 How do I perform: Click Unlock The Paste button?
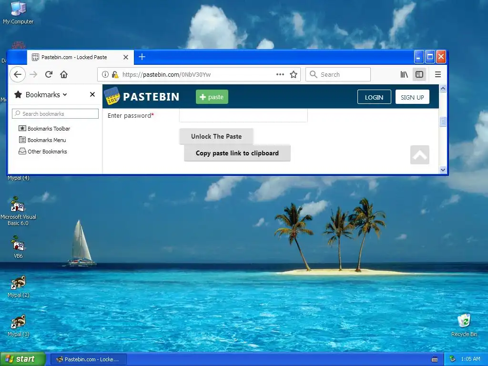click(x=216, y=136)
